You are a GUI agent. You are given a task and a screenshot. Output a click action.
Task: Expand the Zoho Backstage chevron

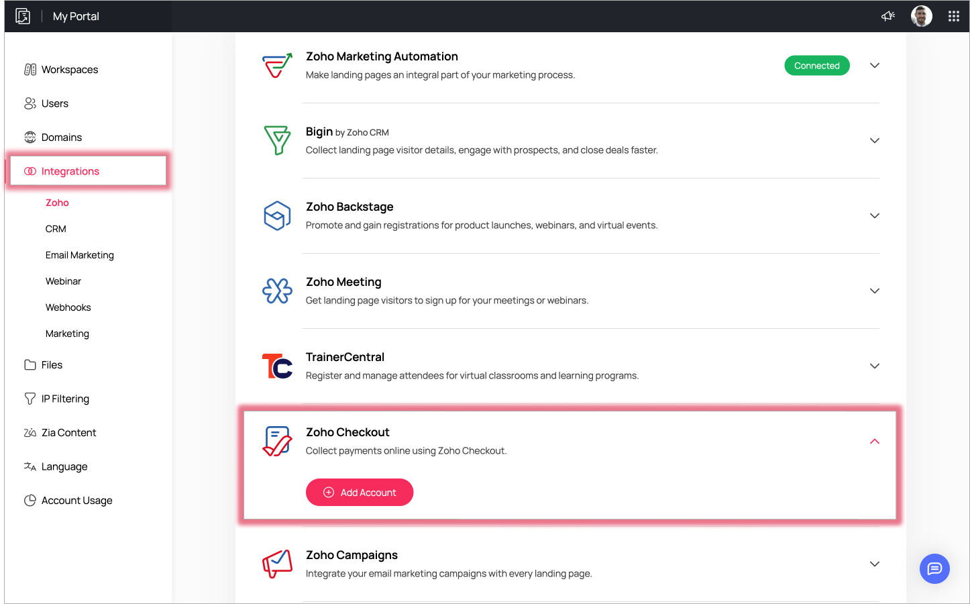coord(875,216)
